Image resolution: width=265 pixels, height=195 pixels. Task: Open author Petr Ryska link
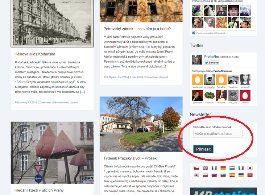pos(110,77)
